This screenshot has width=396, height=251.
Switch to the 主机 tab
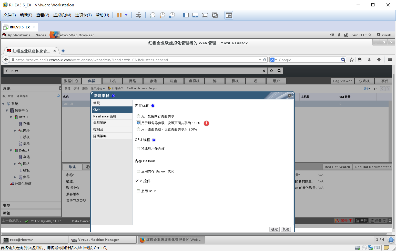tap(112, 81)
